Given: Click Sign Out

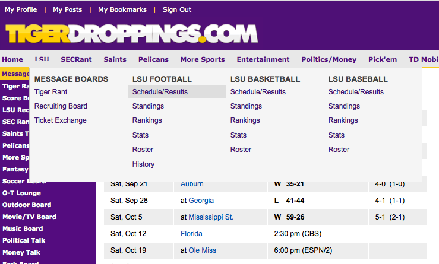Looking at the screenshot, I should coord(177,9).
